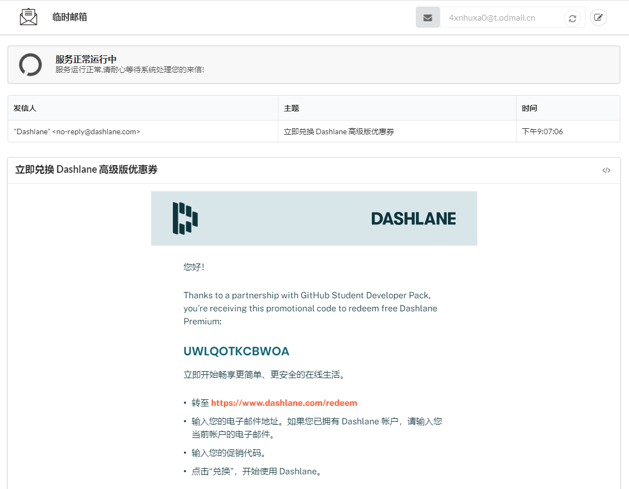Click the promo code UWLQOTKCBWOA
The image size is (629, 489).
236,351
